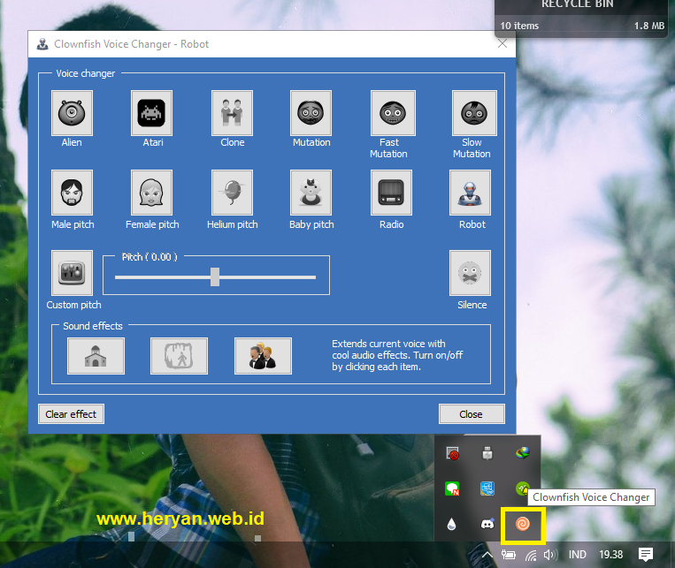Open the blue graphics tray icon
The height and width of the screenshot is (568, 675).
(487, 488)
